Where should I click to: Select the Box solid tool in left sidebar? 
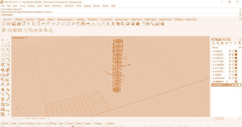3,70
